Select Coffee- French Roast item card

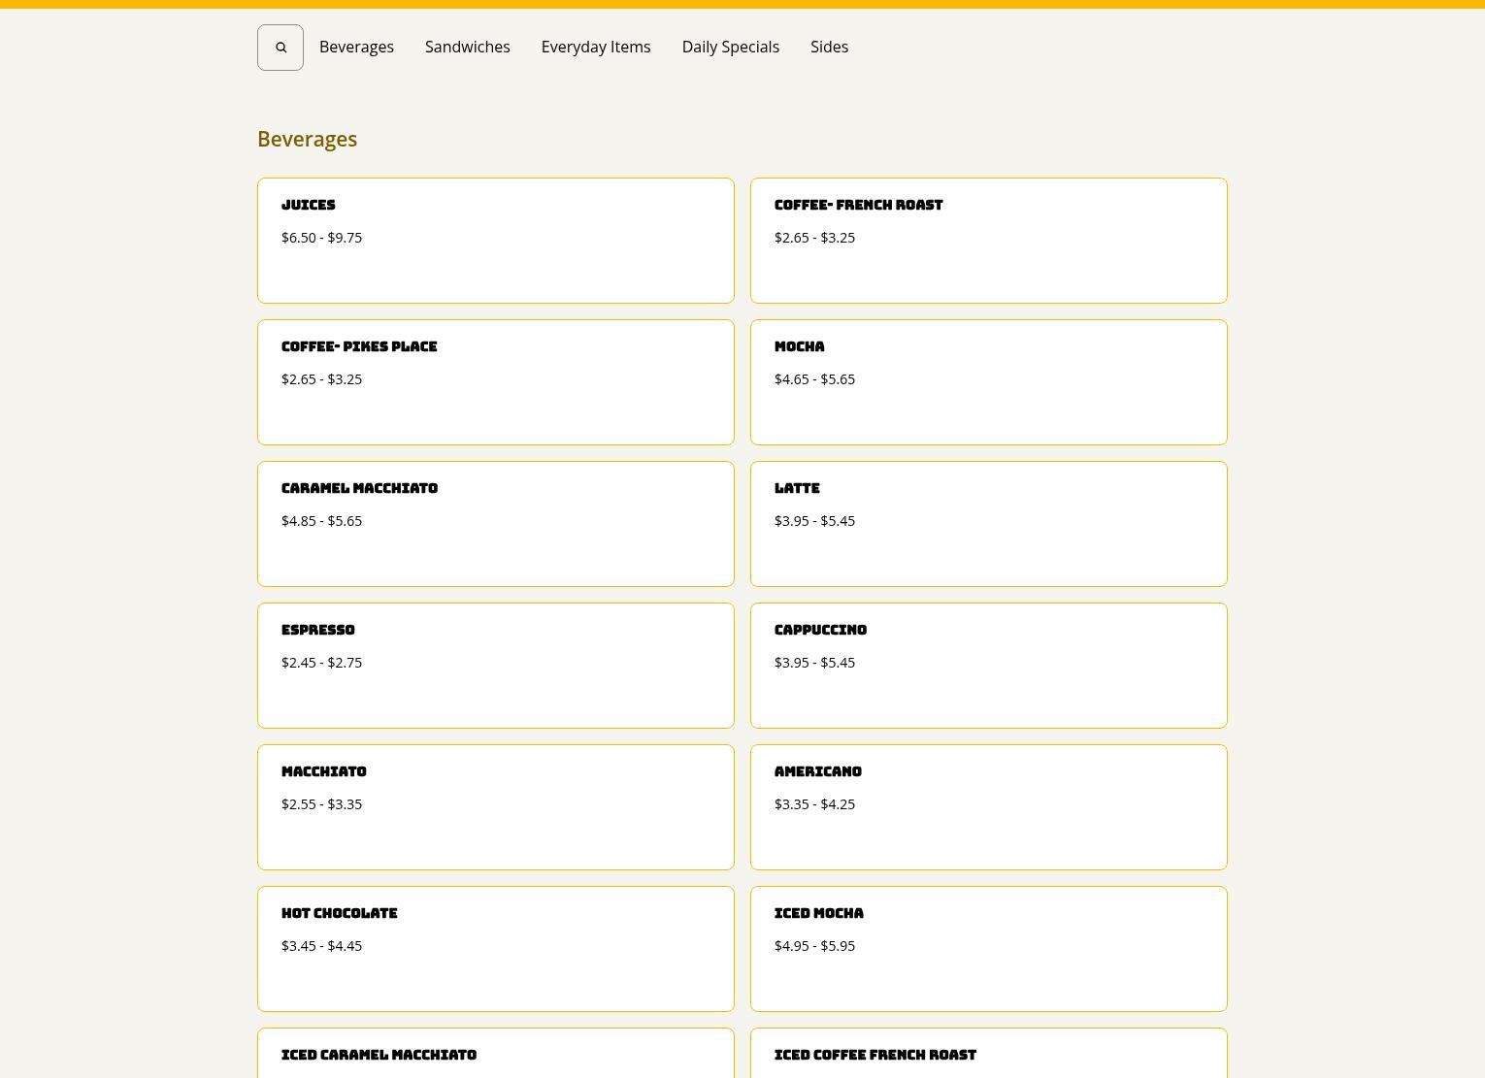coord(988,241)
